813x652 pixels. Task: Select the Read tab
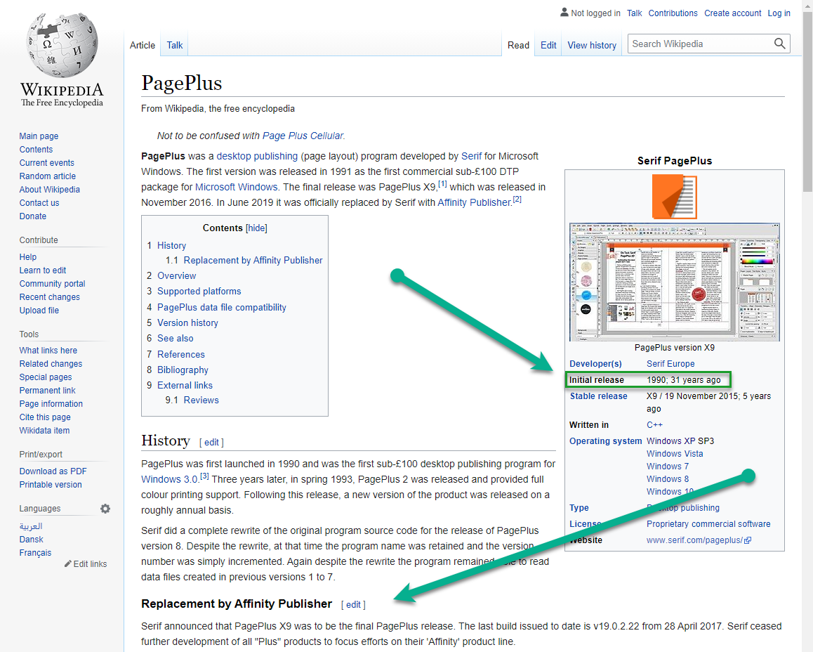518,45
